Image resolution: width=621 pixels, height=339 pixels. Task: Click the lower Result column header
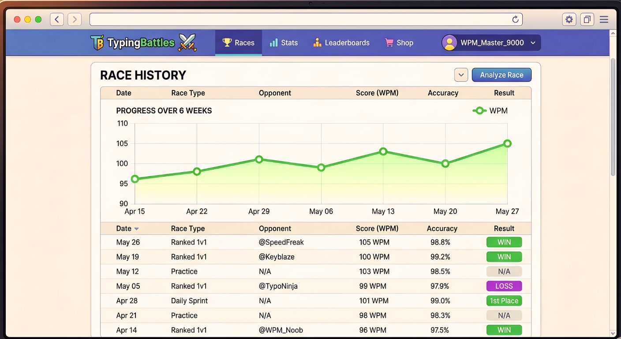tap(504, 229)
